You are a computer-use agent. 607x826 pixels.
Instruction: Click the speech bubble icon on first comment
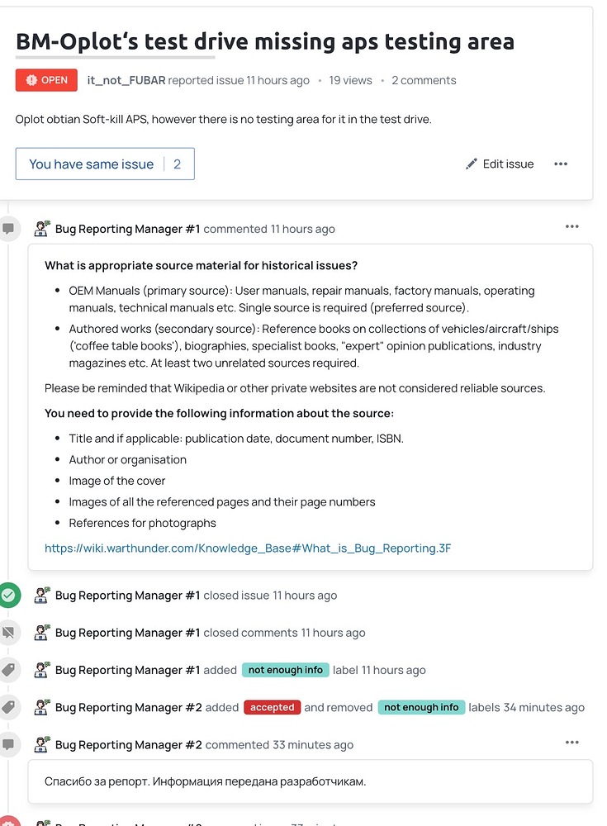(9, 229)
